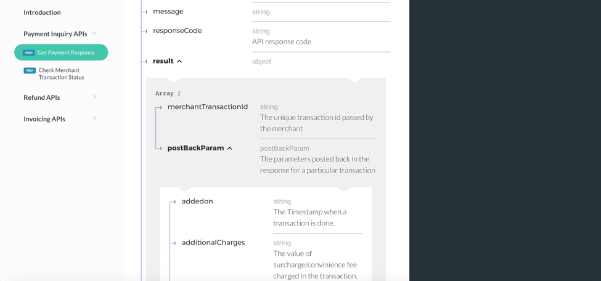Screen dimensions: 601x281
Task: Click the result property name
Action: click(x=163, y=61)
